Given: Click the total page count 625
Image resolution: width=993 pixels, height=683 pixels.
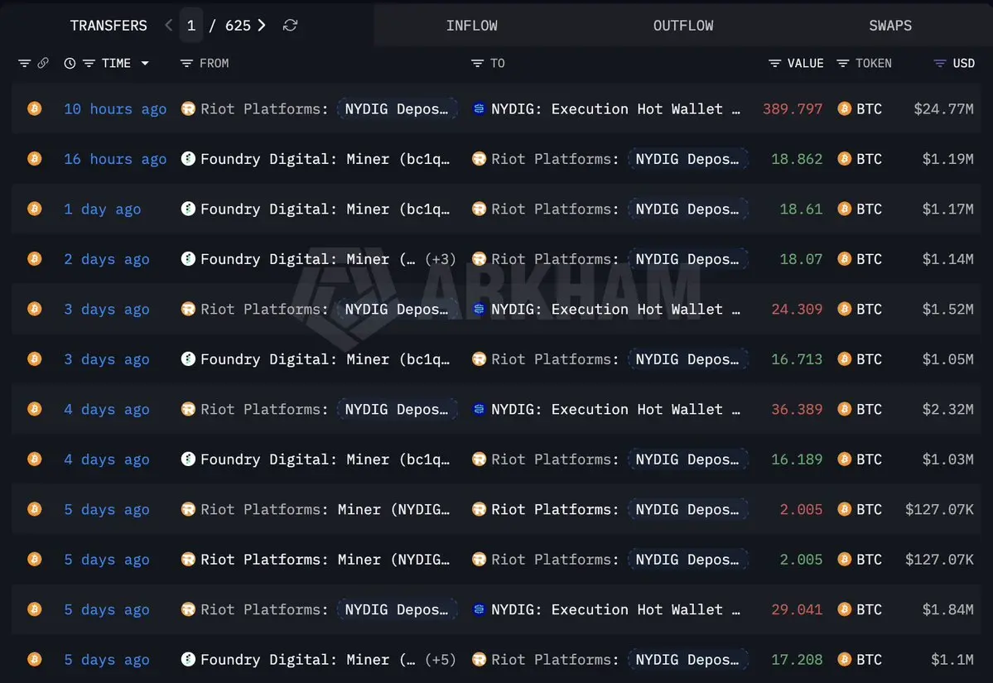Looking at the screenshot, I should click(239, 26).
